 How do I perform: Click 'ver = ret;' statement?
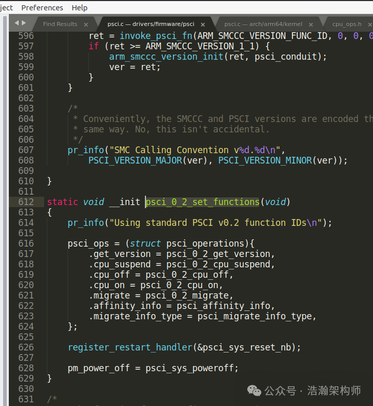[x=135, y=67]
